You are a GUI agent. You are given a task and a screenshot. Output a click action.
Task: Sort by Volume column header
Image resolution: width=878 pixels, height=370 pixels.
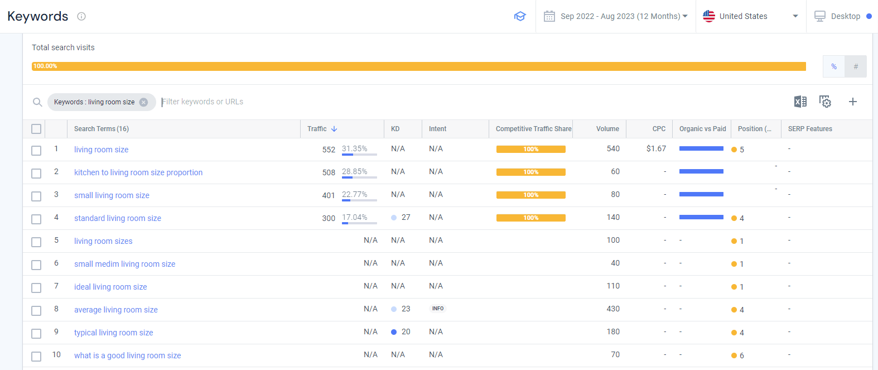607,129
